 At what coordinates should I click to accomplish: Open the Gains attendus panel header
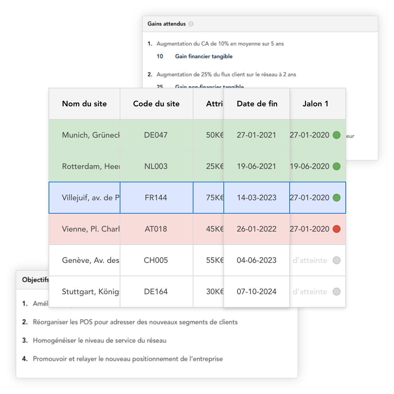point(166,23)
